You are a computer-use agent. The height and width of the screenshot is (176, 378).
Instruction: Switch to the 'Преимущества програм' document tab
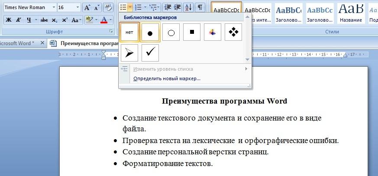(89, 43)
